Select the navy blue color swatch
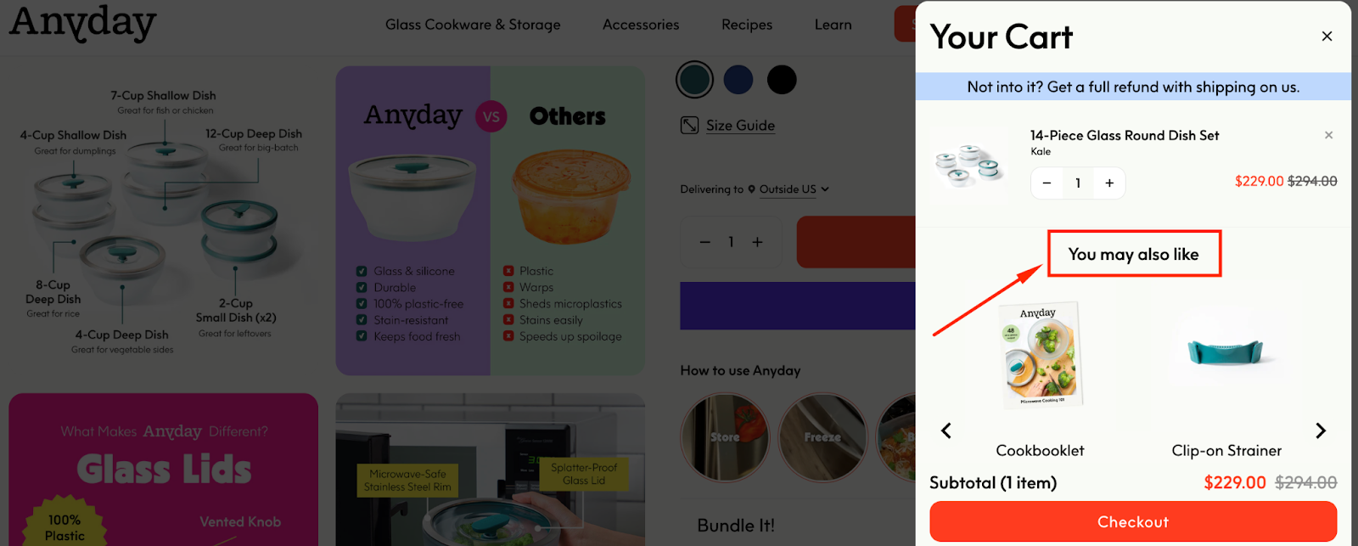The image size is (1358, 546). tap(738, 80)
